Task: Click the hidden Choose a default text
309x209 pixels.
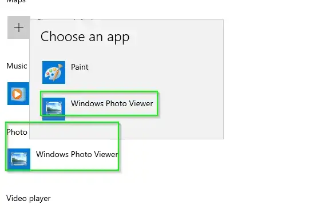Action: point(65,19)
